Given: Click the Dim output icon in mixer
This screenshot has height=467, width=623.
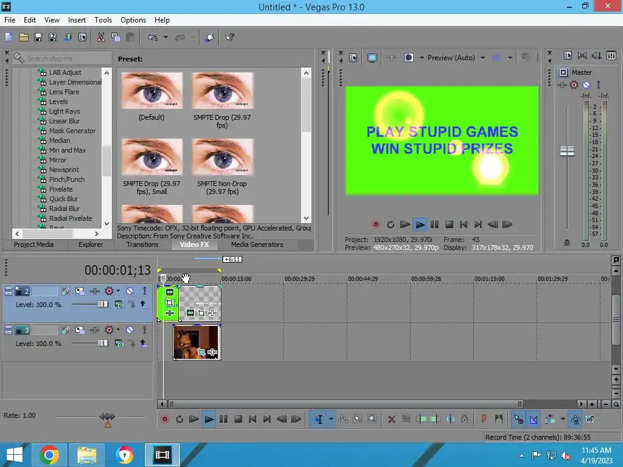Looking at the screenshot, I should pos(597,55).
